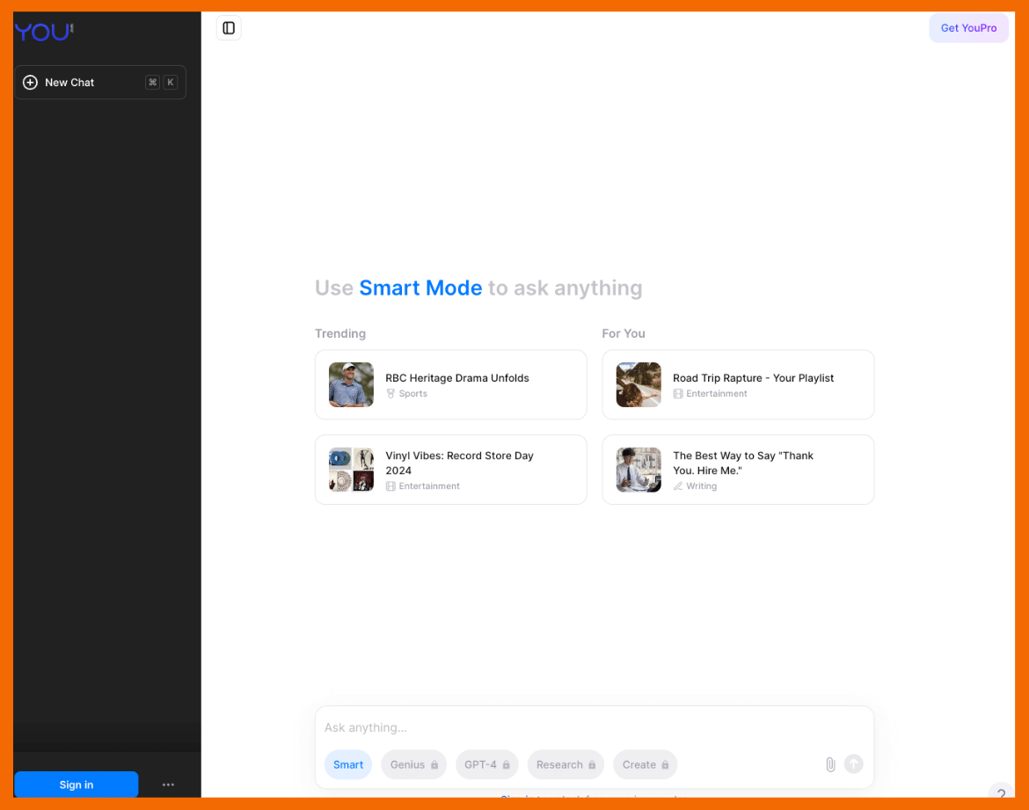Click the Get YouPro button
1029x810 pixels.
point(968,28)
